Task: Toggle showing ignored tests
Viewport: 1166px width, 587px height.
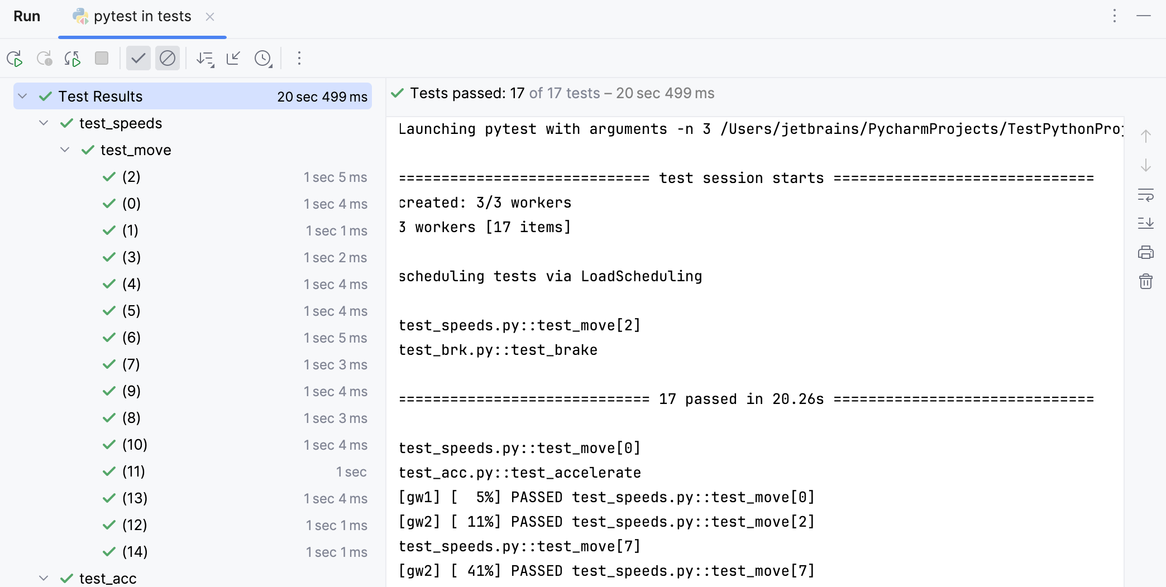Action: [167, 58]
